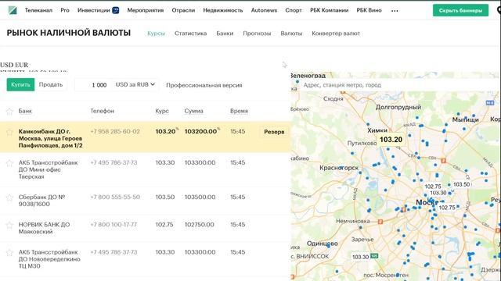Select the Купить toggle button
Image resolution: width=501 pixels, height=281 pixels.
point(20,84)
